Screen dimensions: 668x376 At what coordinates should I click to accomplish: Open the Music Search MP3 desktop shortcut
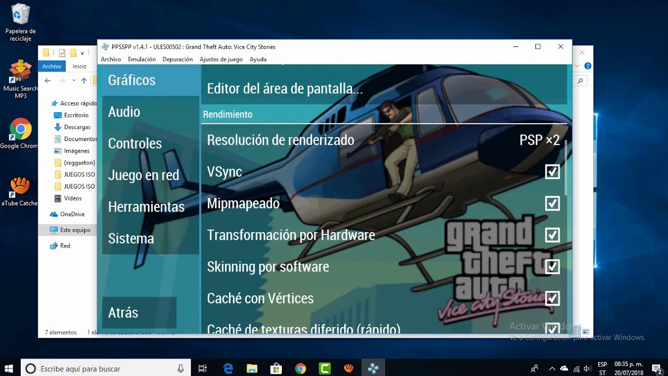[20, 79]
